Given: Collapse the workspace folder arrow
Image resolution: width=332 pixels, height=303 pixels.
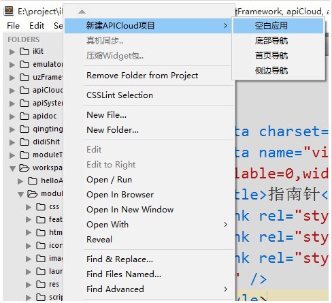Looking at the screenshot, I should pos(12,168).
